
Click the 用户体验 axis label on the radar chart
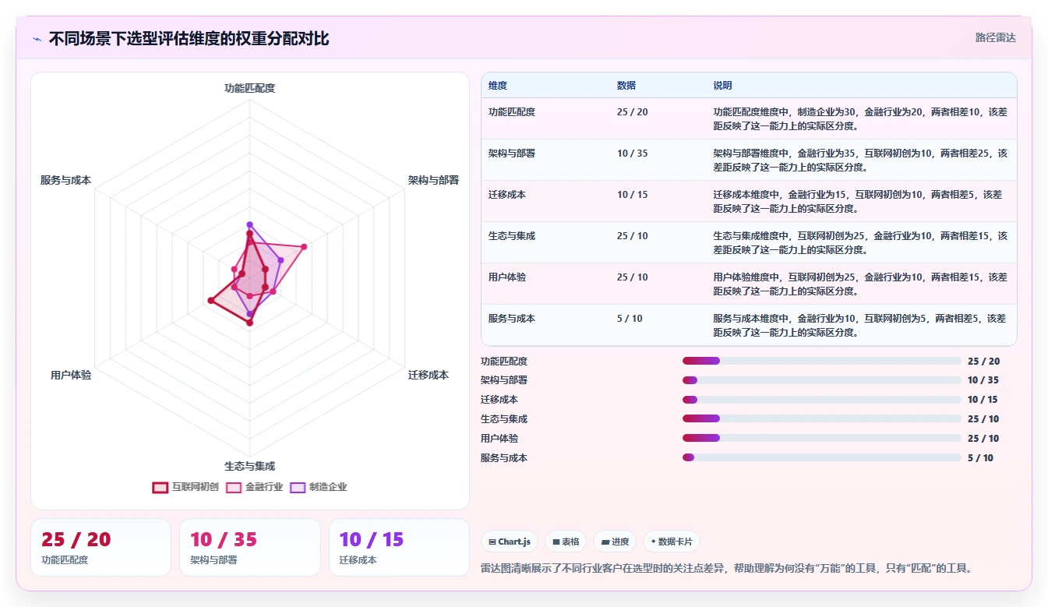coord(71,375)
